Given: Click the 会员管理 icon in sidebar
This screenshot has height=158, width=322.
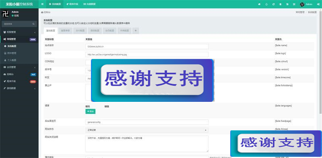Looking at the screenshot, I should [4, 67].
